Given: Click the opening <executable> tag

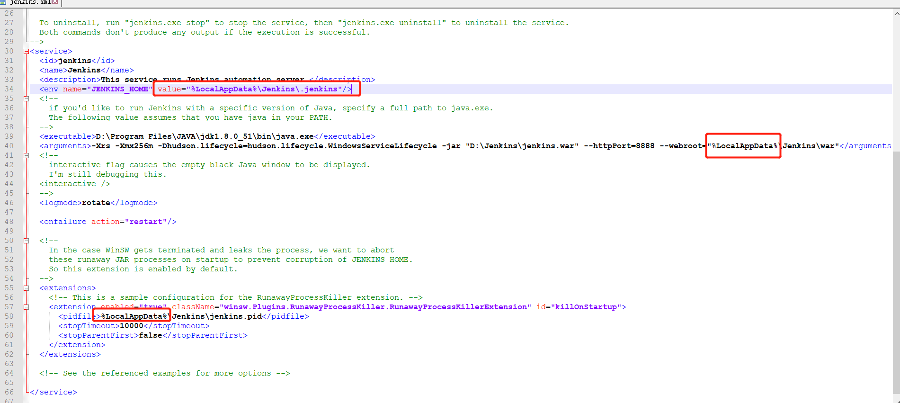Looking at the screenshot, I should click(x=68, y=136).
